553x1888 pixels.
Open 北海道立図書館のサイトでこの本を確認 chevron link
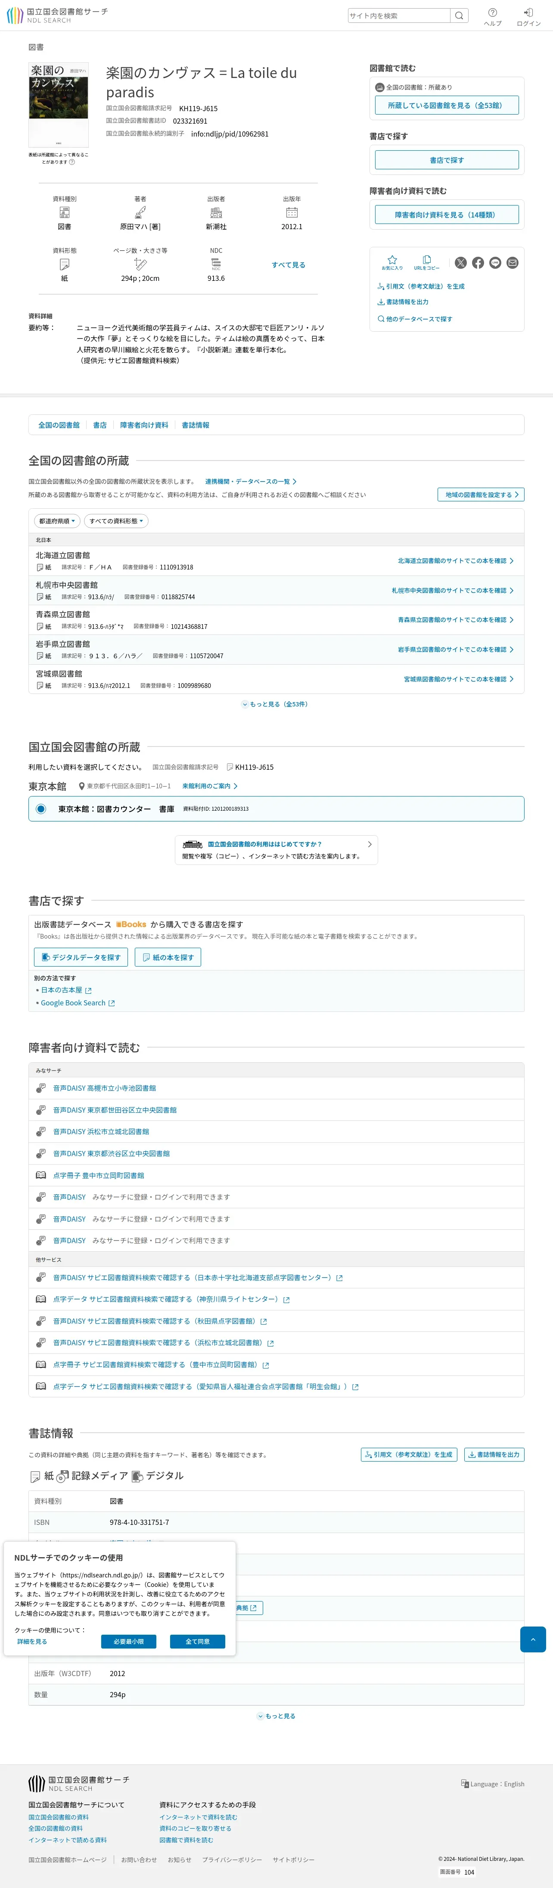(x=456, y=560)
